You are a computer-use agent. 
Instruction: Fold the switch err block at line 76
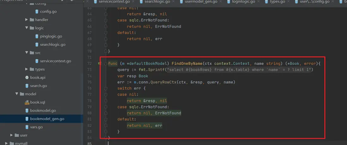click(106, 88)
